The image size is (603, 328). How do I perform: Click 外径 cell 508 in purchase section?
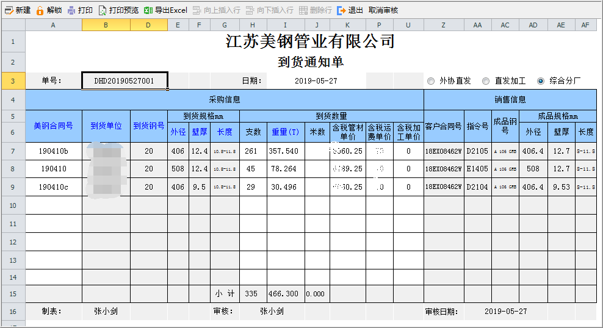(178, 169)
